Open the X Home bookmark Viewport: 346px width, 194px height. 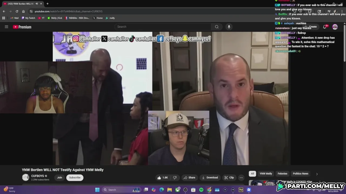98,18
